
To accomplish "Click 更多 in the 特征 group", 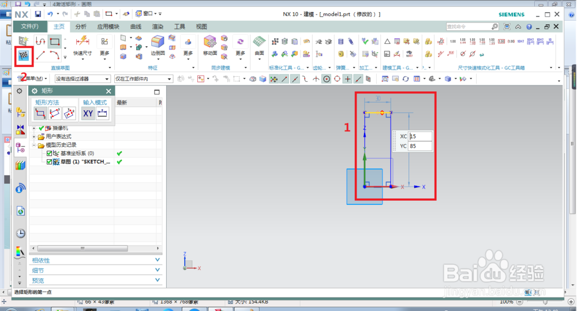I will (188, 48).
